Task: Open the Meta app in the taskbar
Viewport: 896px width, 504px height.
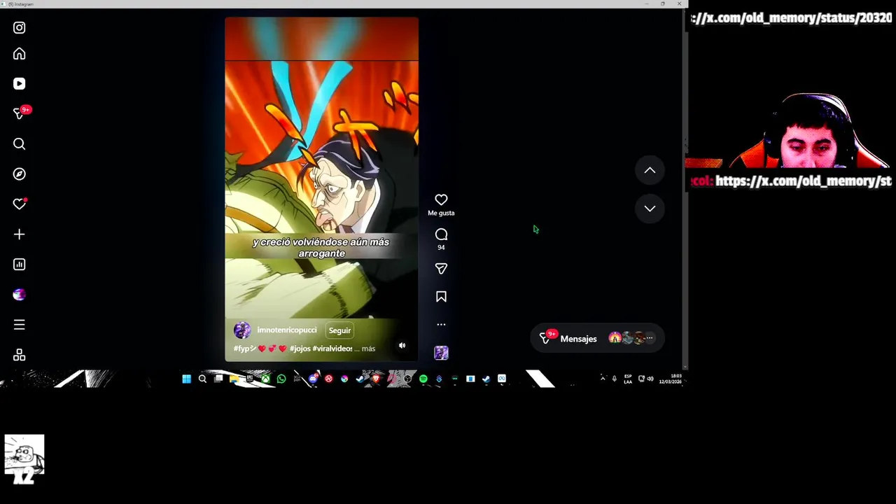Action: click(502, 379)
